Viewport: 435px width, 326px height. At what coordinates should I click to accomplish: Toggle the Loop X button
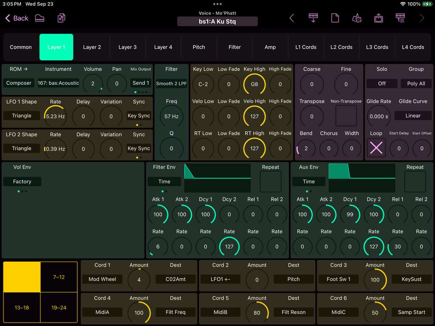376,148
